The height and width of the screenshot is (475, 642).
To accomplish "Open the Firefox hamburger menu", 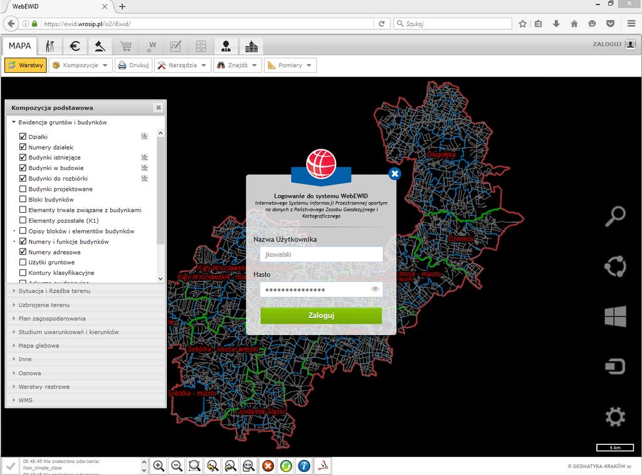I will click(x=631, y=24).
